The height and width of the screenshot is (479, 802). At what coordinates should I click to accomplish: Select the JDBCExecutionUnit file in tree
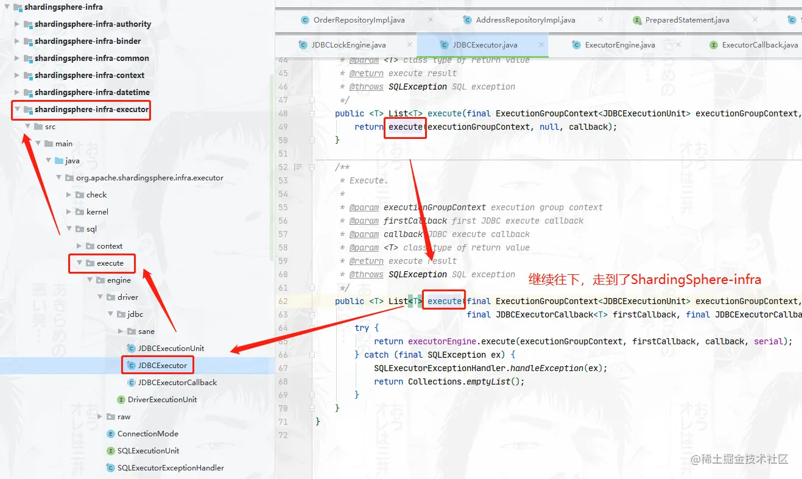point(171,349)
